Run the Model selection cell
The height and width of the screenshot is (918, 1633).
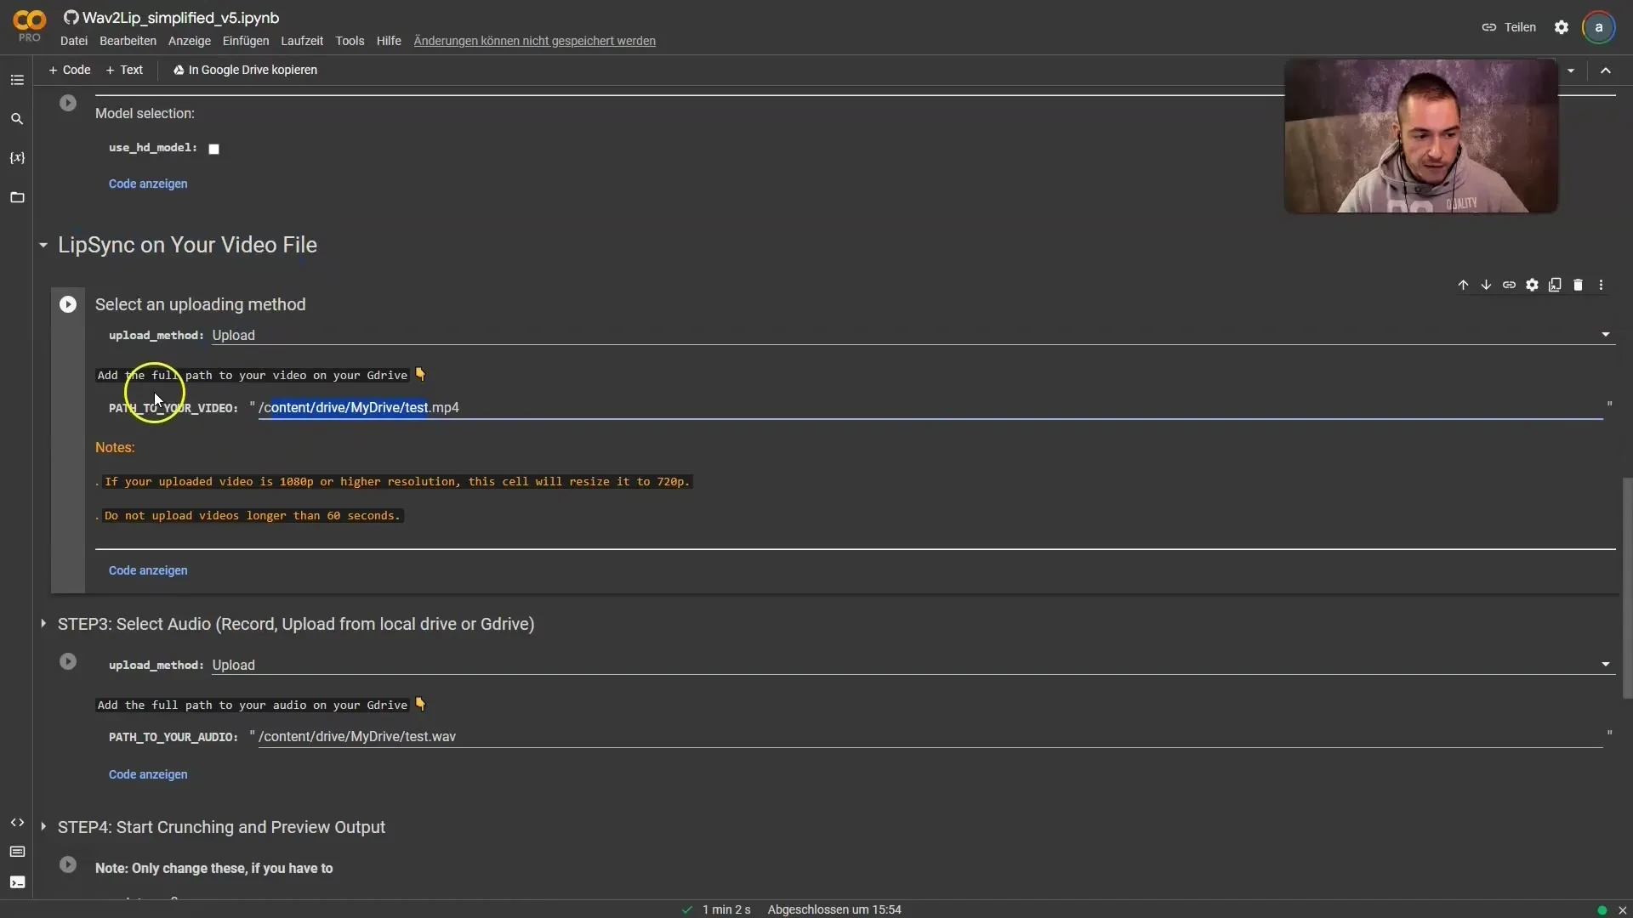68,103
